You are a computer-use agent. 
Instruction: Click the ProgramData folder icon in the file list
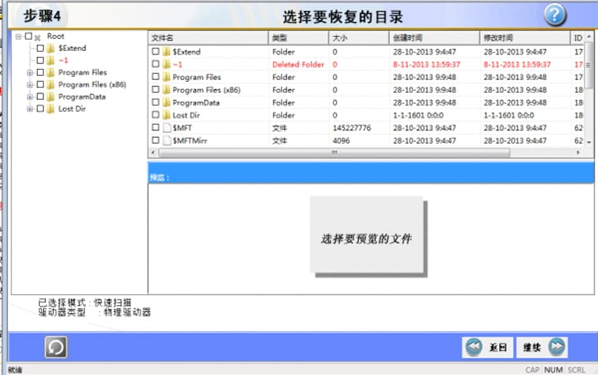point(166,102)
